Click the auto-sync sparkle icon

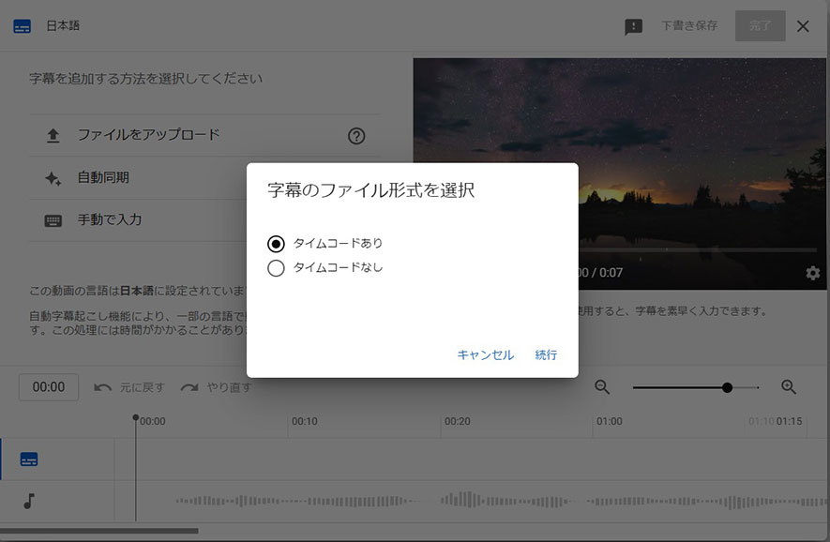pos(53,178)
